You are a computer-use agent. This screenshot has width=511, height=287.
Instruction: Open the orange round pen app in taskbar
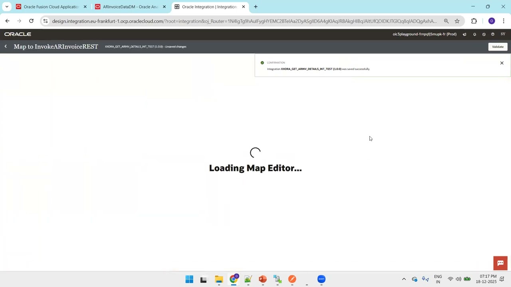click(292, 279)
